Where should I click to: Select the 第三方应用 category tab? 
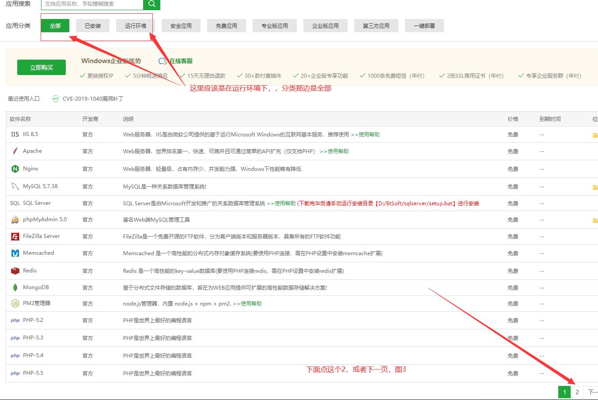(376, 26)
